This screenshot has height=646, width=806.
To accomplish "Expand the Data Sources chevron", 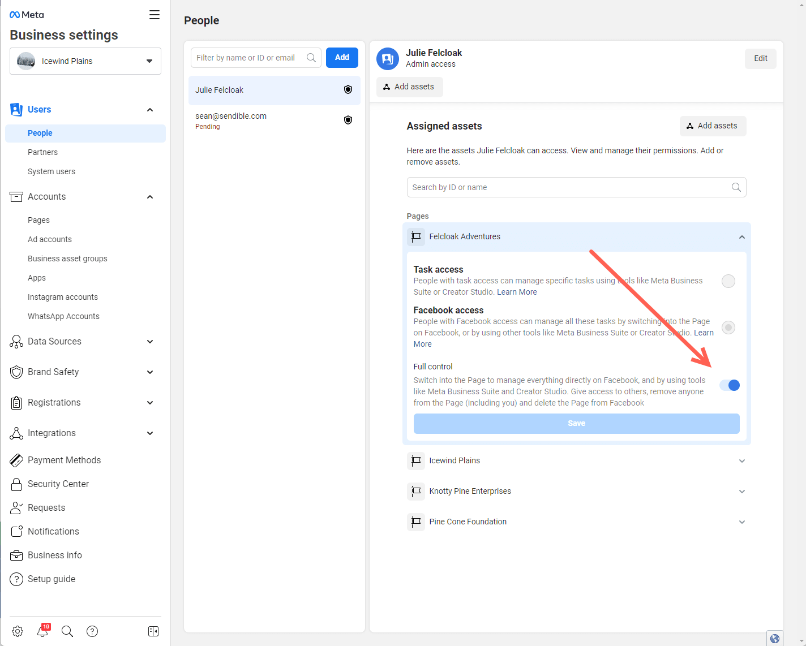I will coord(150,342).
